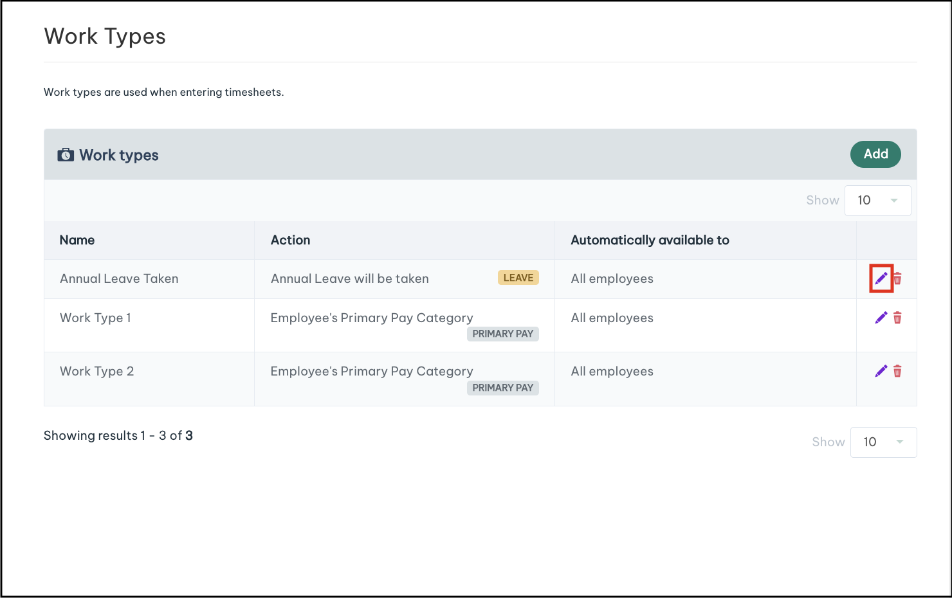The width and height of the screenshot is (952, 598).
Task: Click the LEAVE badge
Action: click(518, 278)
